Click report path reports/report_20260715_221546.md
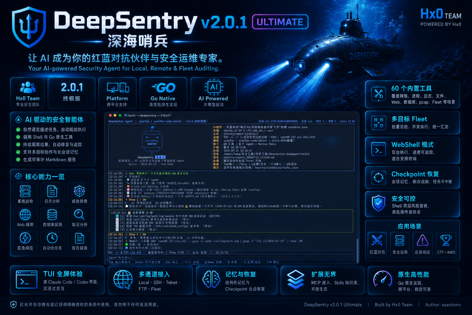Viewport: 472px width, 315px height. 249,157
